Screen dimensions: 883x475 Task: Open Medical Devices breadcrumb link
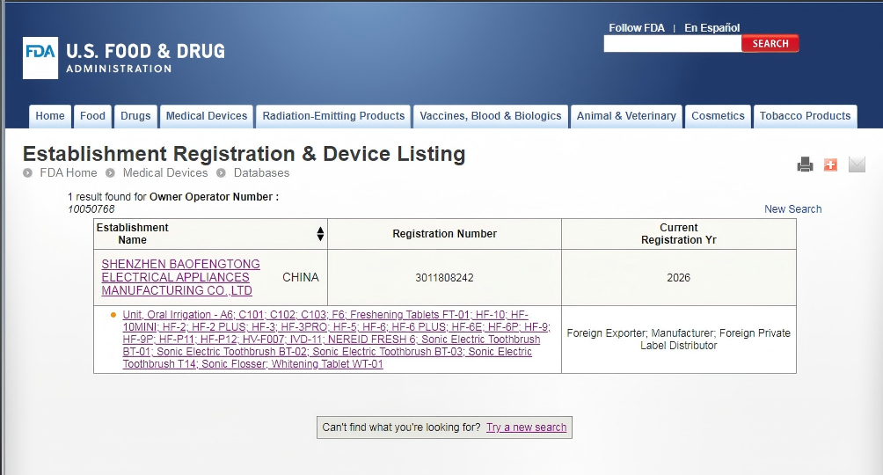[x=165, y=173]
